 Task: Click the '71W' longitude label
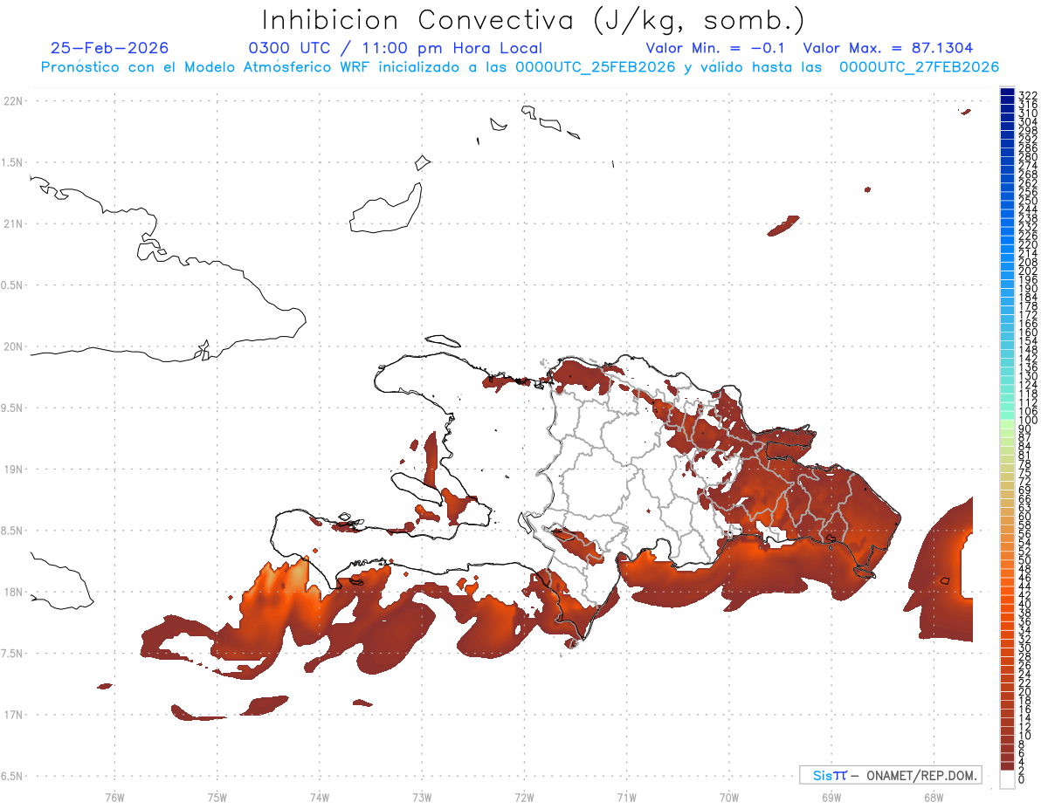[626, 797]
